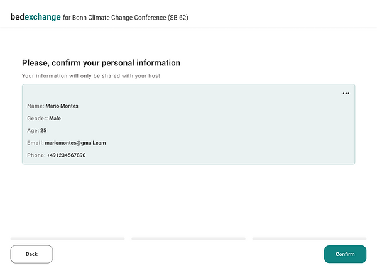Click the age value 25
The image size is (377, 268).
(x=43, y=130)
